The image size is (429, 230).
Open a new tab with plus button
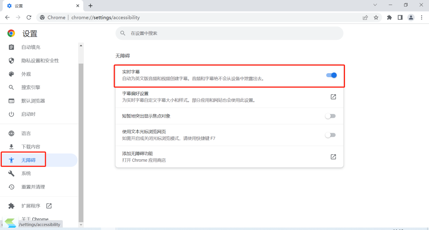(90, 6)
